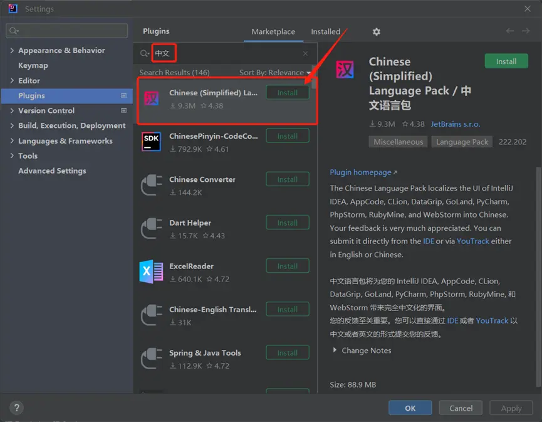Click the Dart Helper plug icon
The width and height of the screenshot is (542, 422).
(152, 228)
